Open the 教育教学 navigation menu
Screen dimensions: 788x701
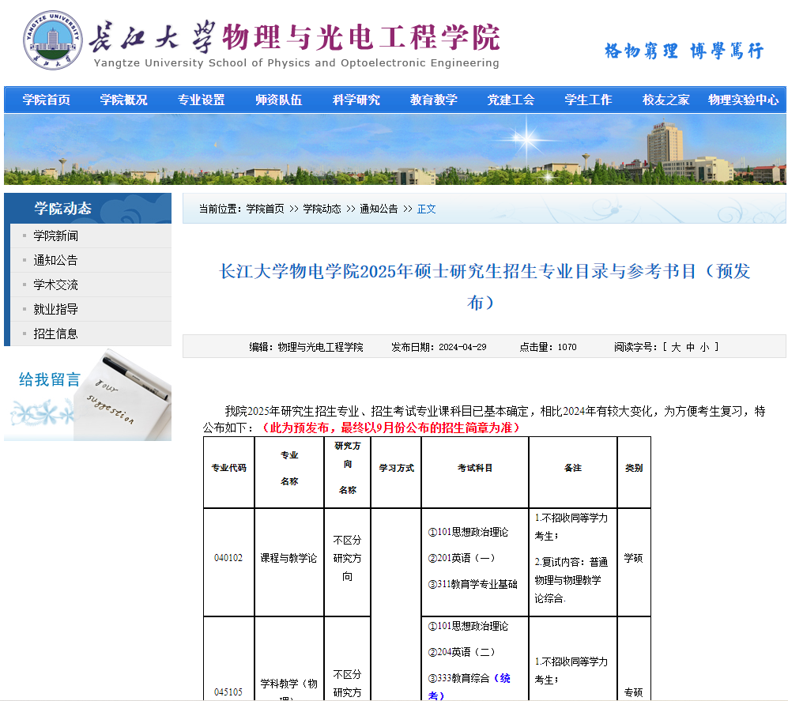pos(433,100)
